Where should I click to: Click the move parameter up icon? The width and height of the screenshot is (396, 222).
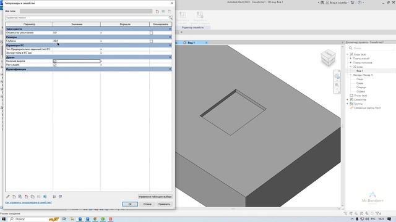point(38,197)
